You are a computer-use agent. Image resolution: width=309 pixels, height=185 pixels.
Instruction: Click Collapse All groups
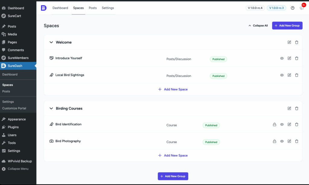tap(258, 26)
